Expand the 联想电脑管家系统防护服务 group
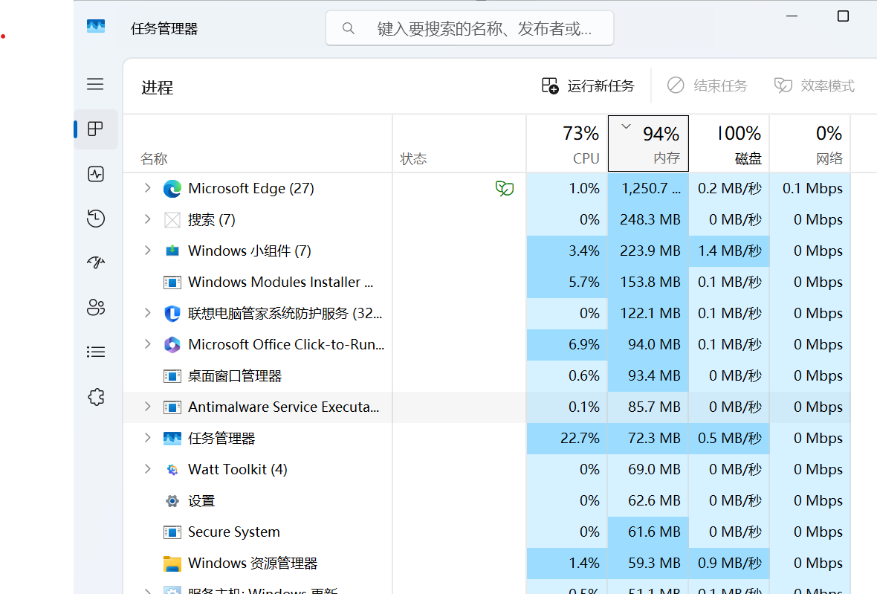 point(147,313)
